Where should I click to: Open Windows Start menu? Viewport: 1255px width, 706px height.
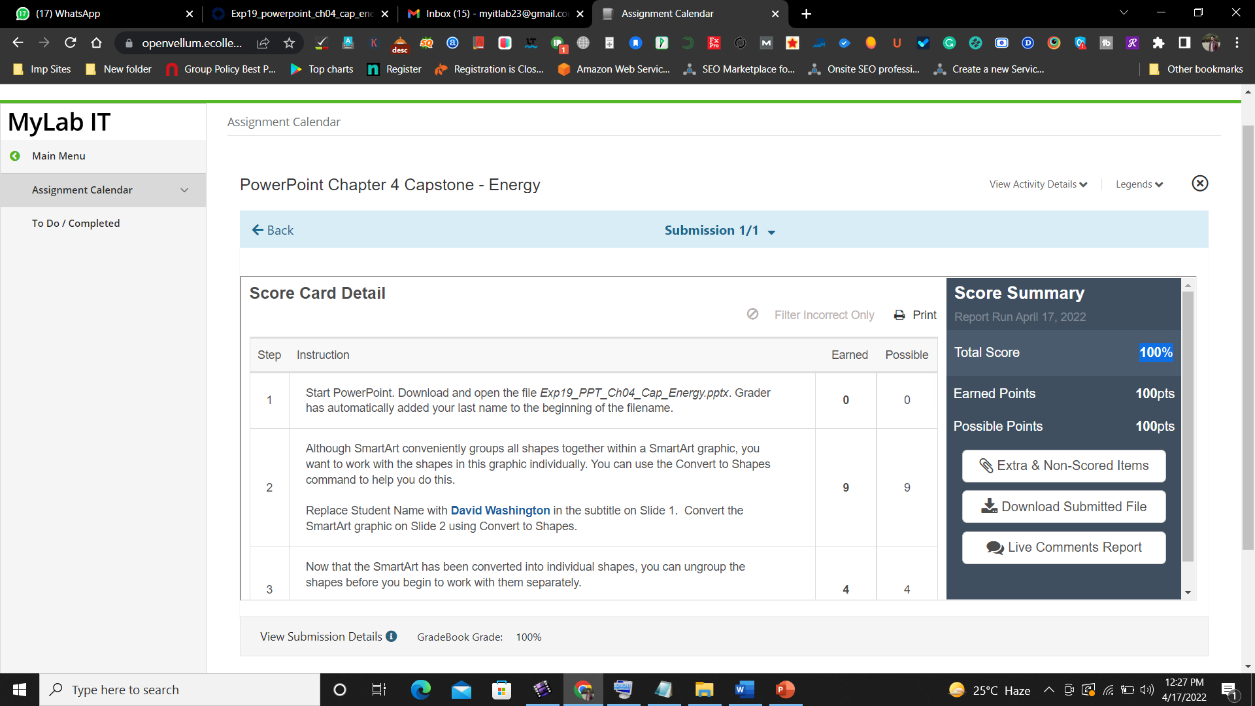[20, 690]
